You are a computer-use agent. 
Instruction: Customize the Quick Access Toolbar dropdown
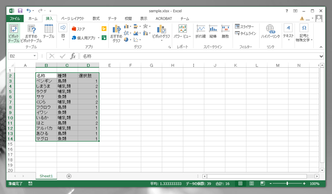pyautogui.click(x=50, y=11)
